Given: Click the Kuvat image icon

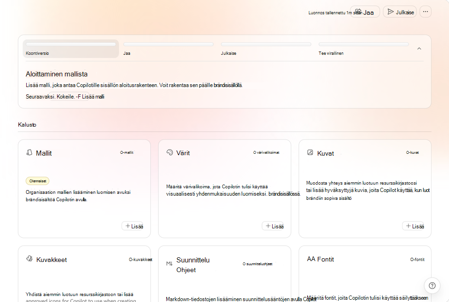Looking at the screenshot, I should [310, 152].
